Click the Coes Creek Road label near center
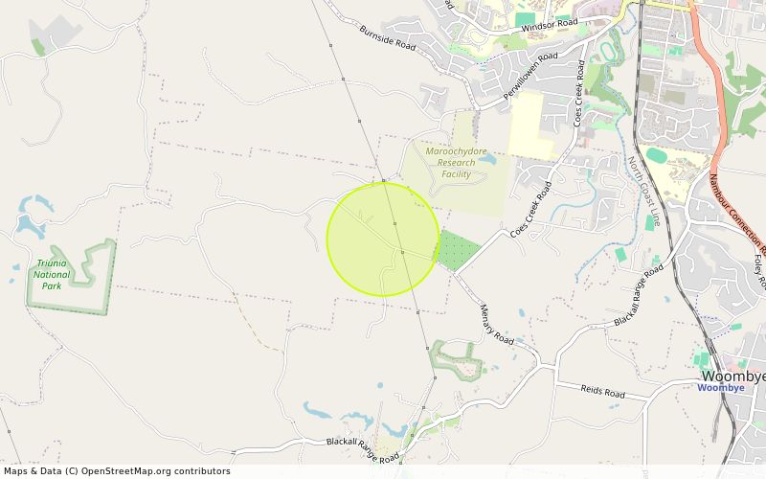Screen dimensions: 766x479 [530, 210]
